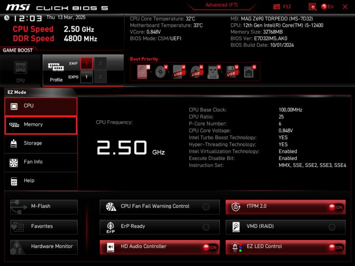Select the network boot device icon
355x266 pixels.
tap(249, 71)
